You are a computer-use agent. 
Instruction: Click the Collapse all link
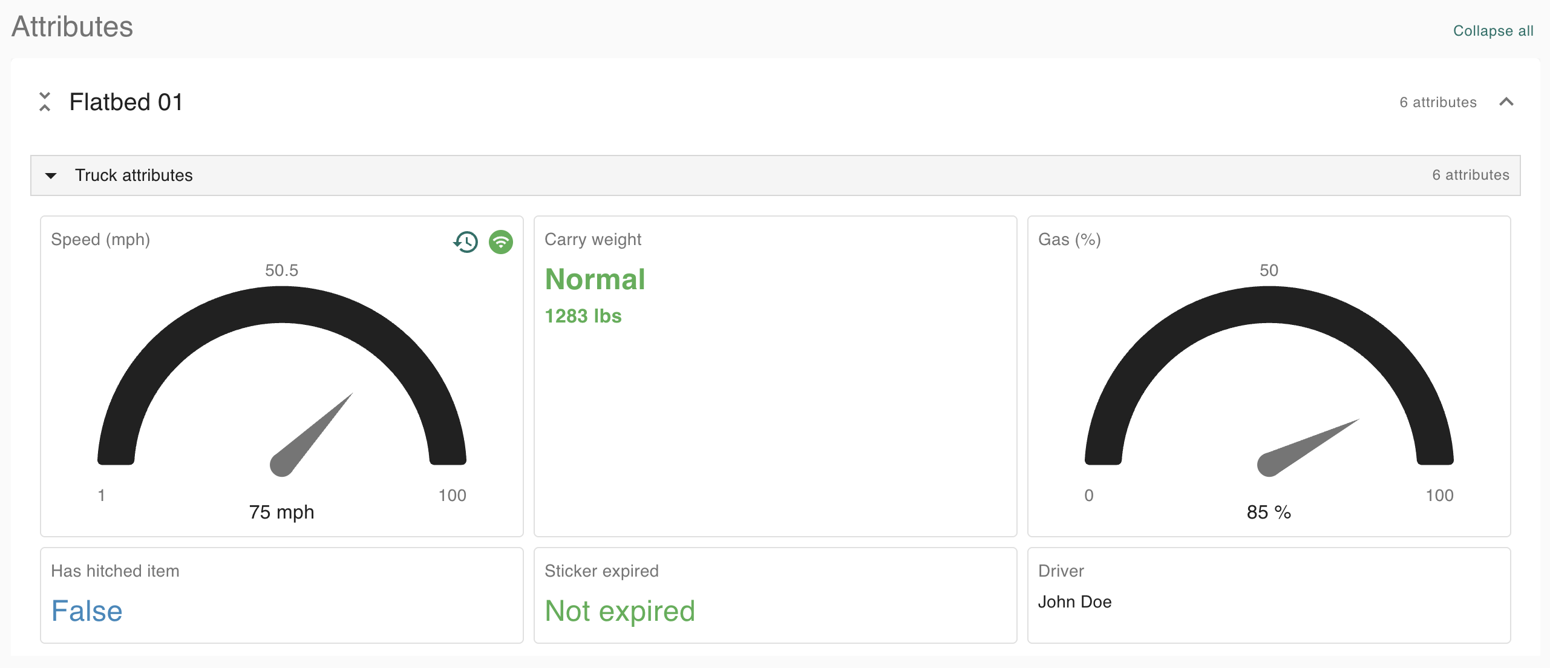1493,31
